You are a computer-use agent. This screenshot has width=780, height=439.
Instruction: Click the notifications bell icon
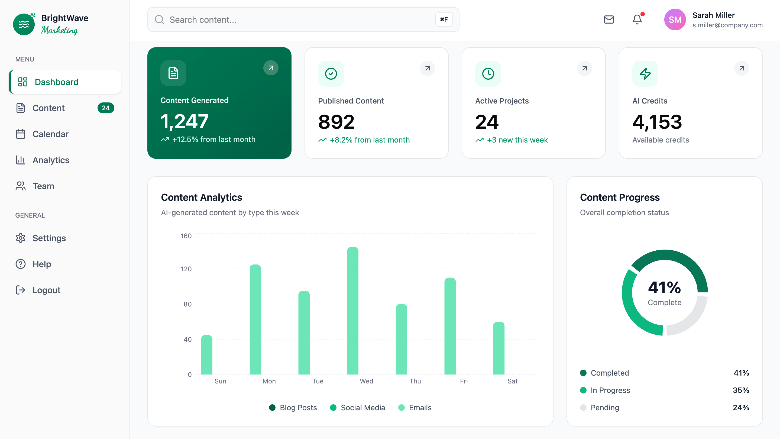[x=637, y=20]
